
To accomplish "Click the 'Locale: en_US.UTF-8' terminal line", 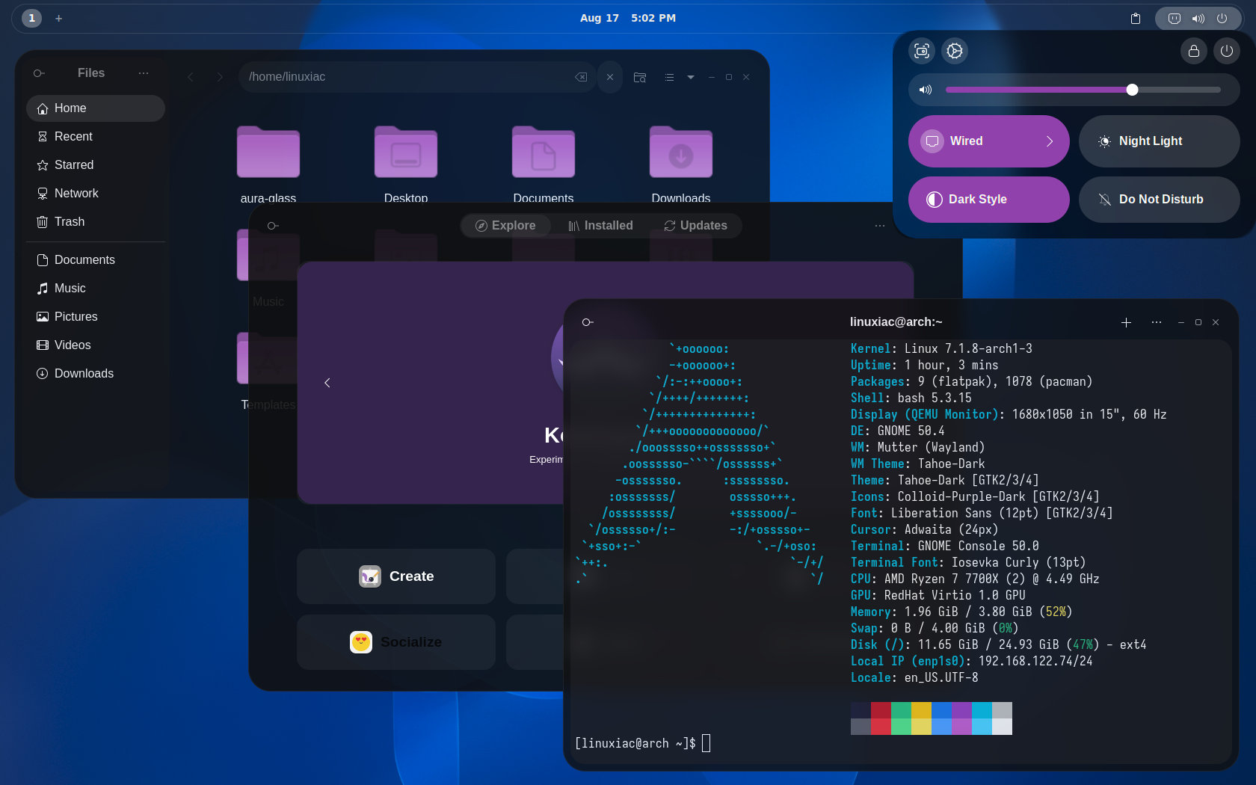I will tap(914, 678).
